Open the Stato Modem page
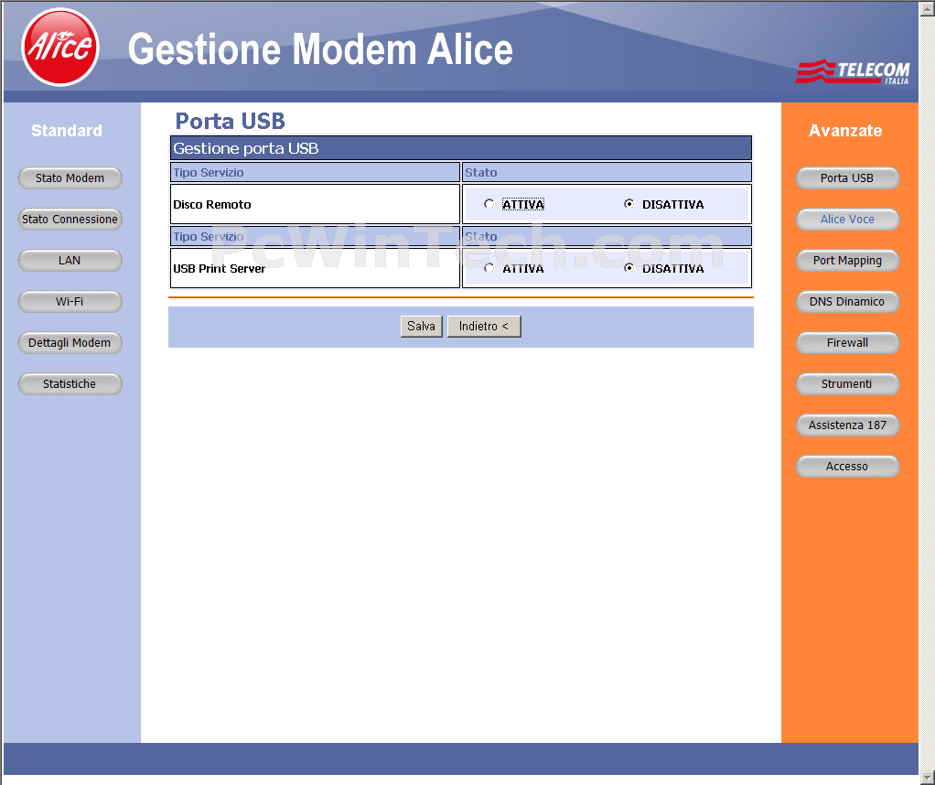This screenshot has width=935, height=785. coord(70,177)
